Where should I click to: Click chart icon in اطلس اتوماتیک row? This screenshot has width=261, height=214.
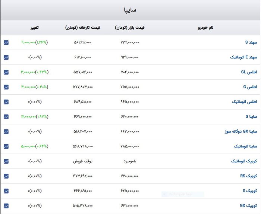click(x=6, y=102)
